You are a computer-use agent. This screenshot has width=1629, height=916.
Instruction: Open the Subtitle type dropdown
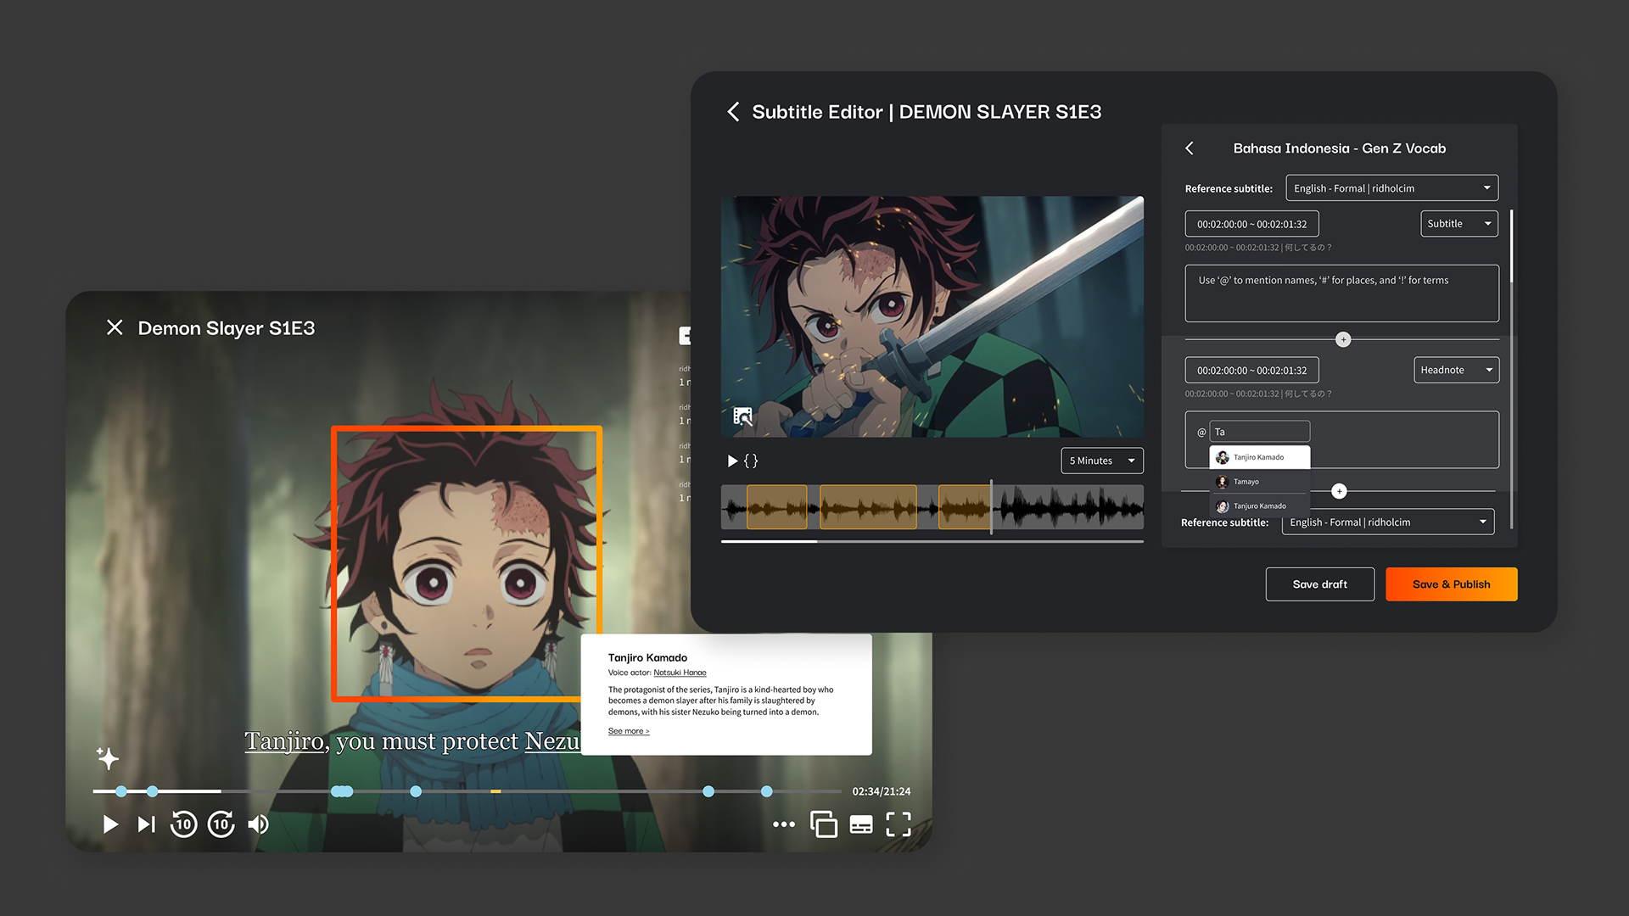1459,224
